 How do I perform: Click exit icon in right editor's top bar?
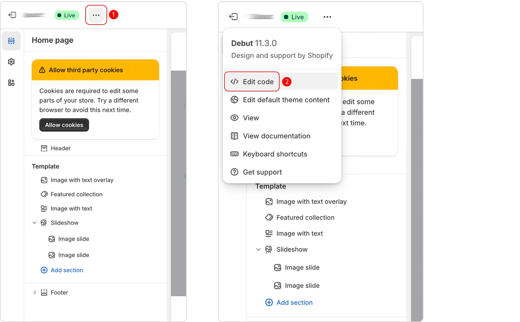point(233,17)
